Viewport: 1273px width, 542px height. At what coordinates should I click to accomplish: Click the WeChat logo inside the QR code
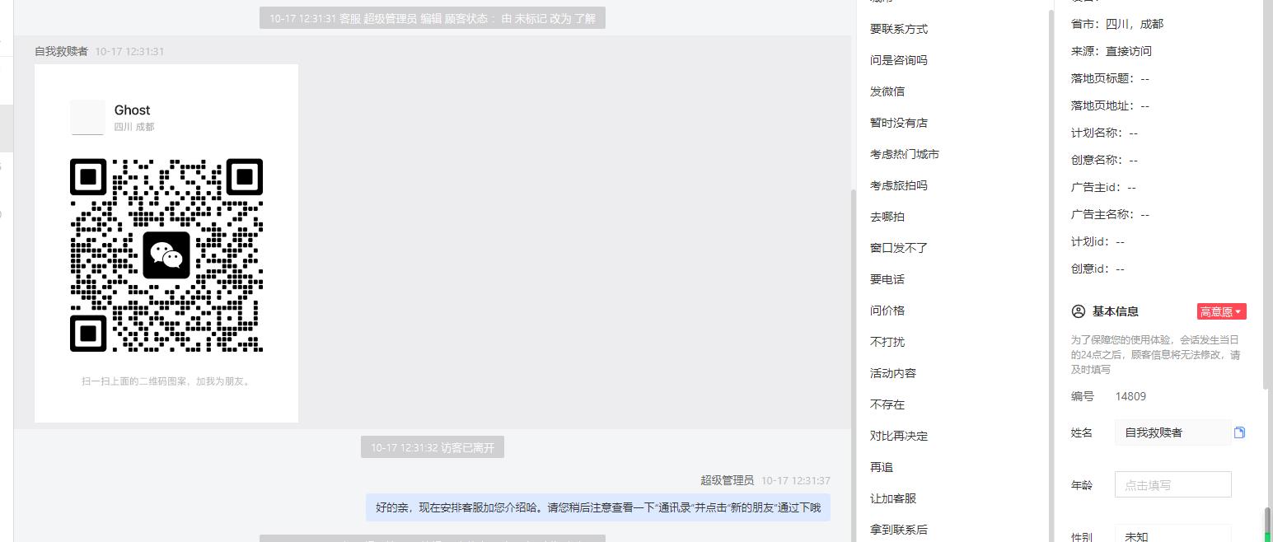166,255
